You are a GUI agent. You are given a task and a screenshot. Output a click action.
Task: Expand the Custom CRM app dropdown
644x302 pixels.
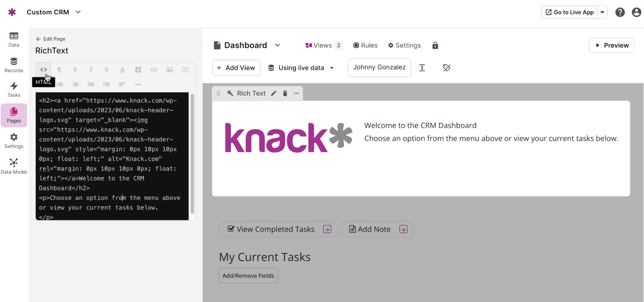(x=78, y=12)
